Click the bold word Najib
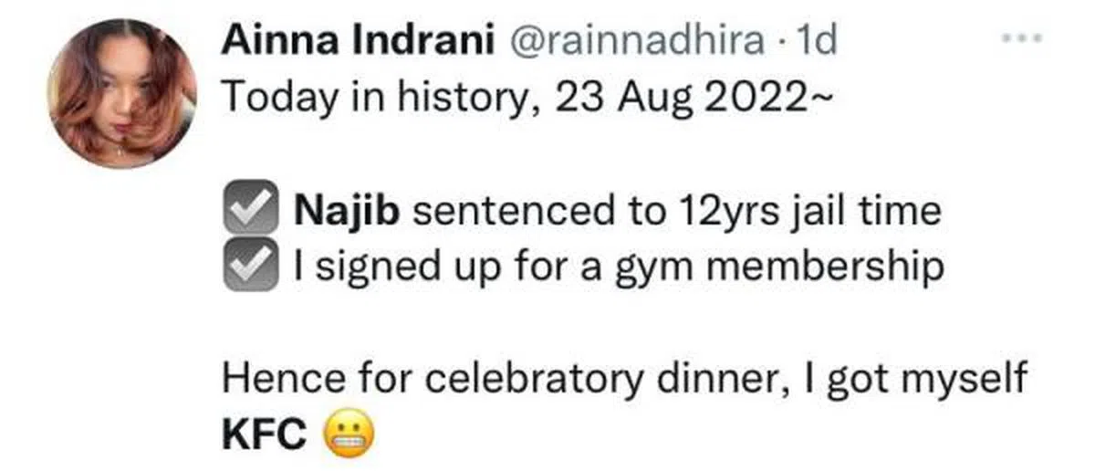 click(x=347, y=212)
